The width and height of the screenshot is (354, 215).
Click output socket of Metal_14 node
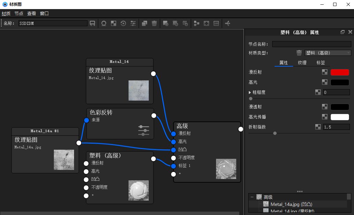[153, 74]
